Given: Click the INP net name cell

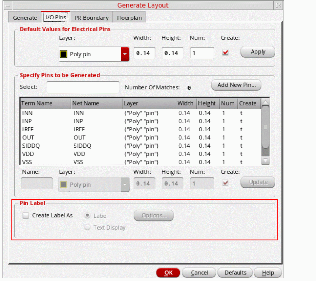Looking at the screenshot, I should pyautogui.click(x=78, y=121).
